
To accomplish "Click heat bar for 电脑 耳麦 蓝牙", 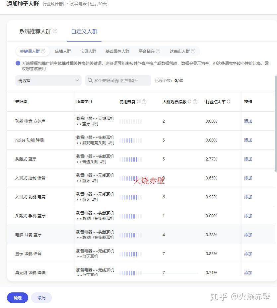I will [x=130, y=235].
